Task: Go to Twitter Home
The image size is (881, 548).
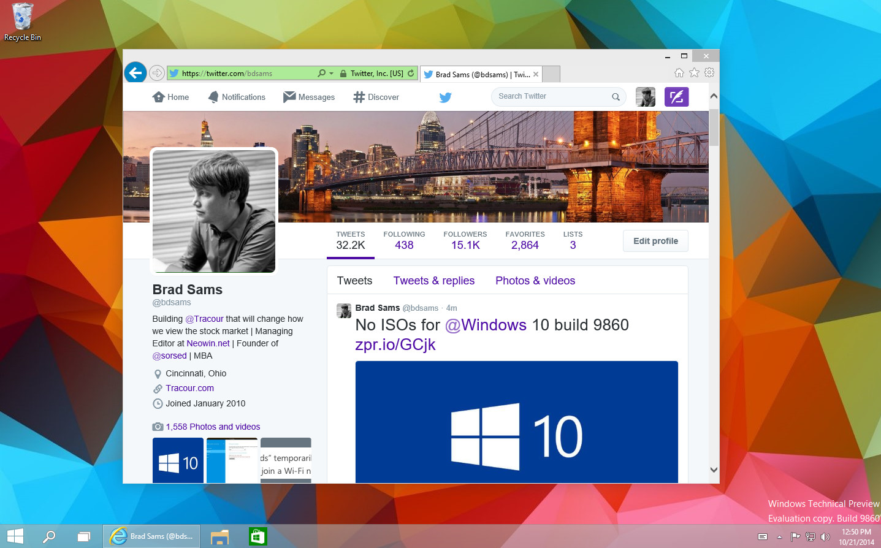Action: (x=170, y=97)
